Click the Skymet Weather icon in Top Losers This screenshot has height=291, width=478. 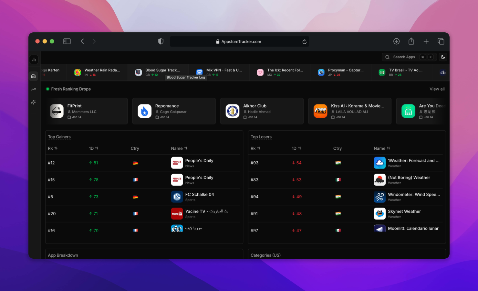click(x=379, y=213)
